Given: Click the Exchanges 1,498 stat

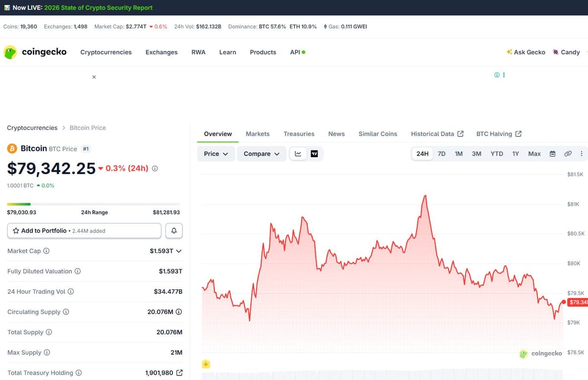Looking at the screenshot, I should [66, 26].
